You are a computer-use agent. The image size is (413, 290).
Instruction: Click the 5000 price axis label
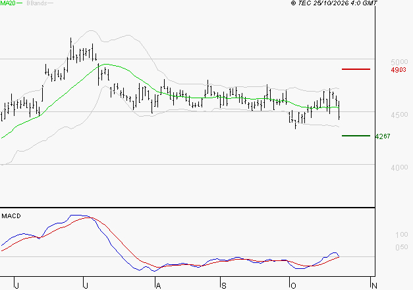[399, 62]
